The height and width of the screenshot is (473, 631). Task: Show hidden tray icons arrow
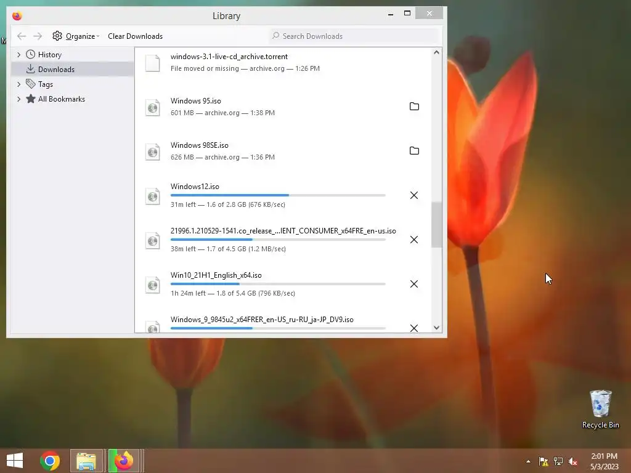(x=528, y=461)
